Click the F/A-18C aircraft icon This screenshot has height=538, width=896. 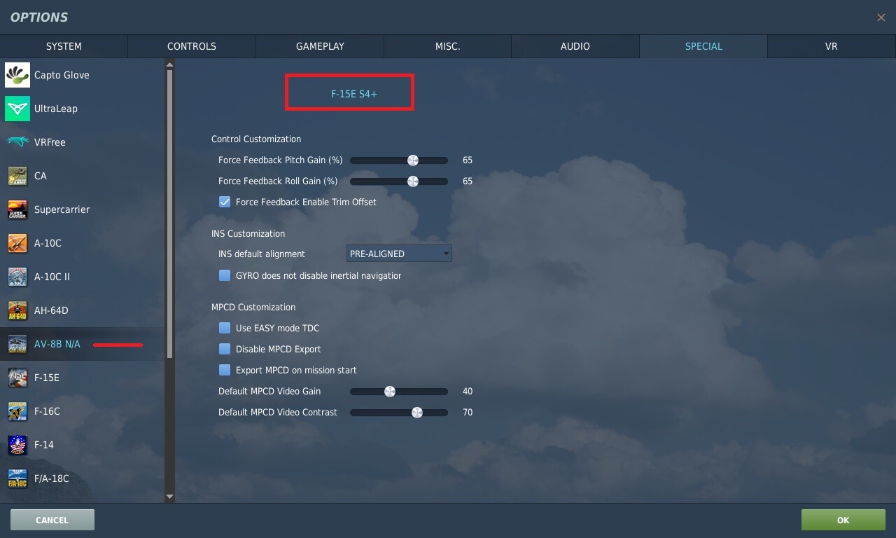point(17,478)
